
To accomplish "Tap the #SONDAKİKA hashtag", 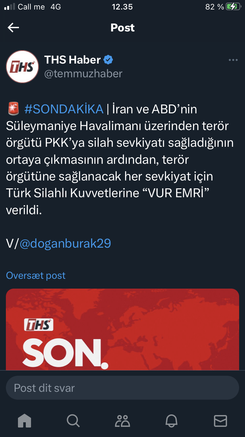I will pyautogui.click(x=64, y=109).
